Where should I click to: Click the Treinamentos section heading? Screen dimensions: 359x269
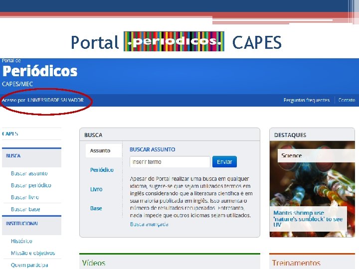296,263
